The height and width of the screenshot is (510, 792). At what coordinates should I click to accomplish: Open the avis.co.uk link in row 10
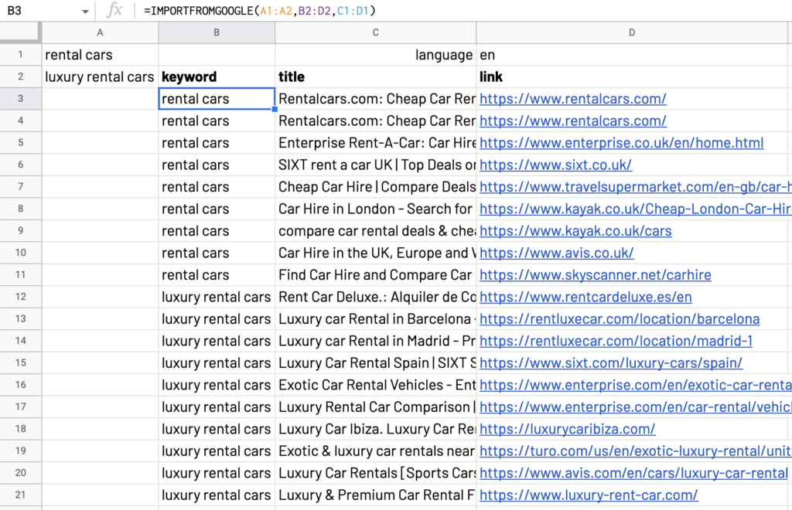[558, 253]
